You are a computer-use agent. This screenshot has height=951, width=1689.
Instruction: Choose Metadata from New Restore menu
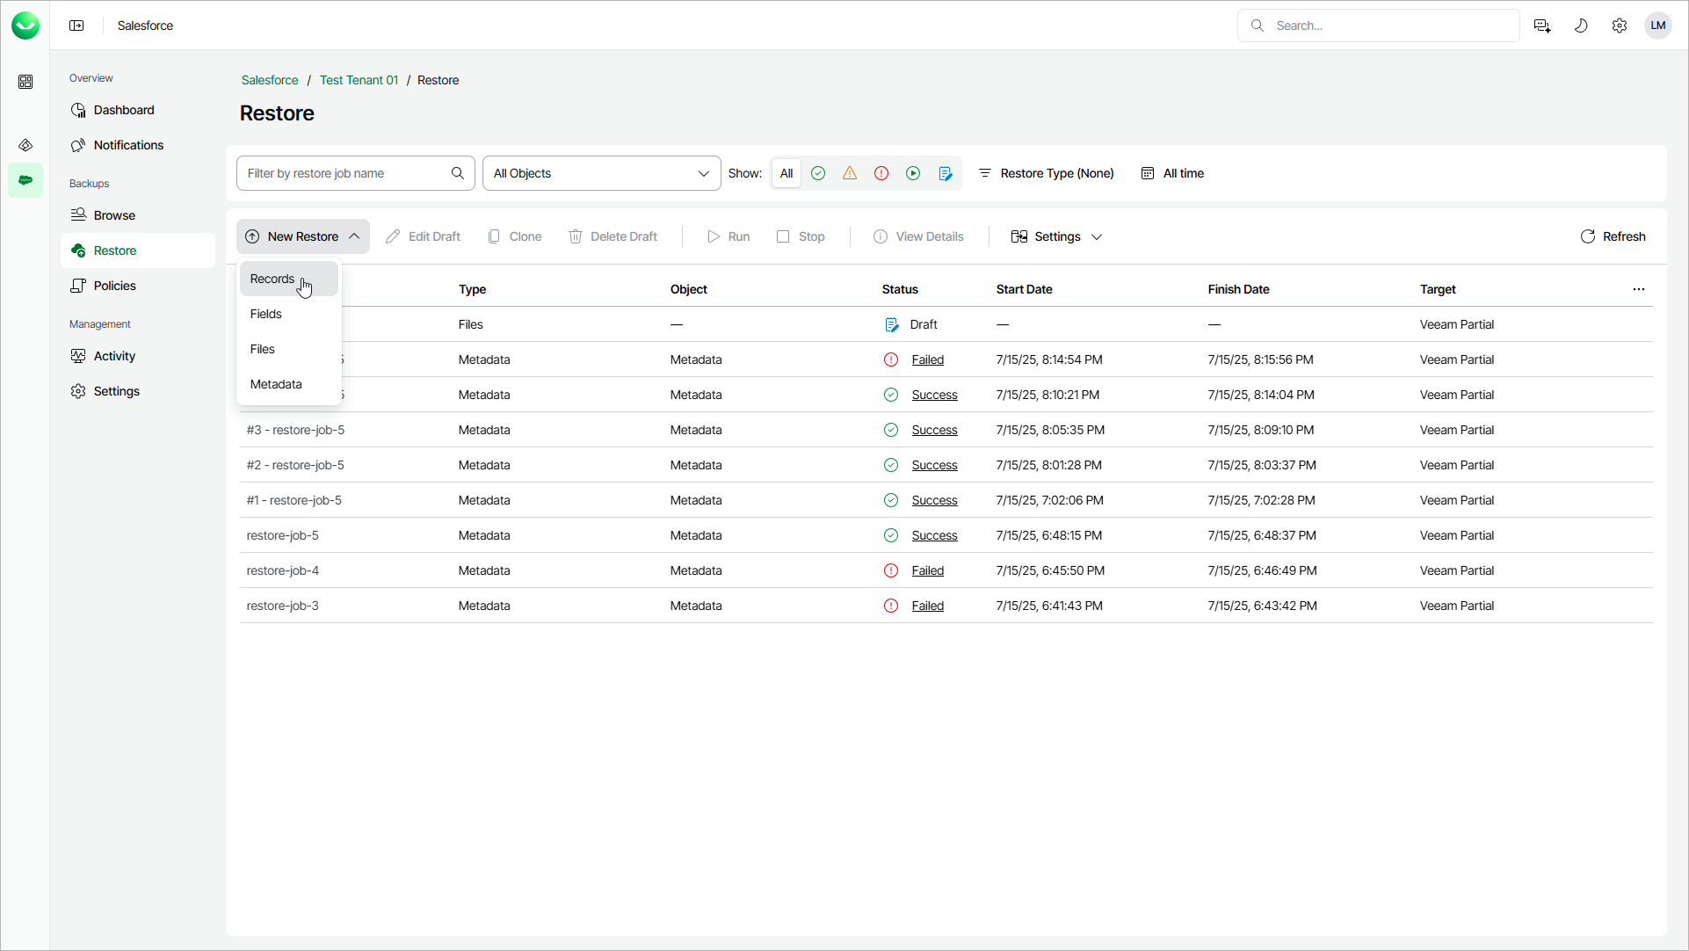tap(276, 384)
